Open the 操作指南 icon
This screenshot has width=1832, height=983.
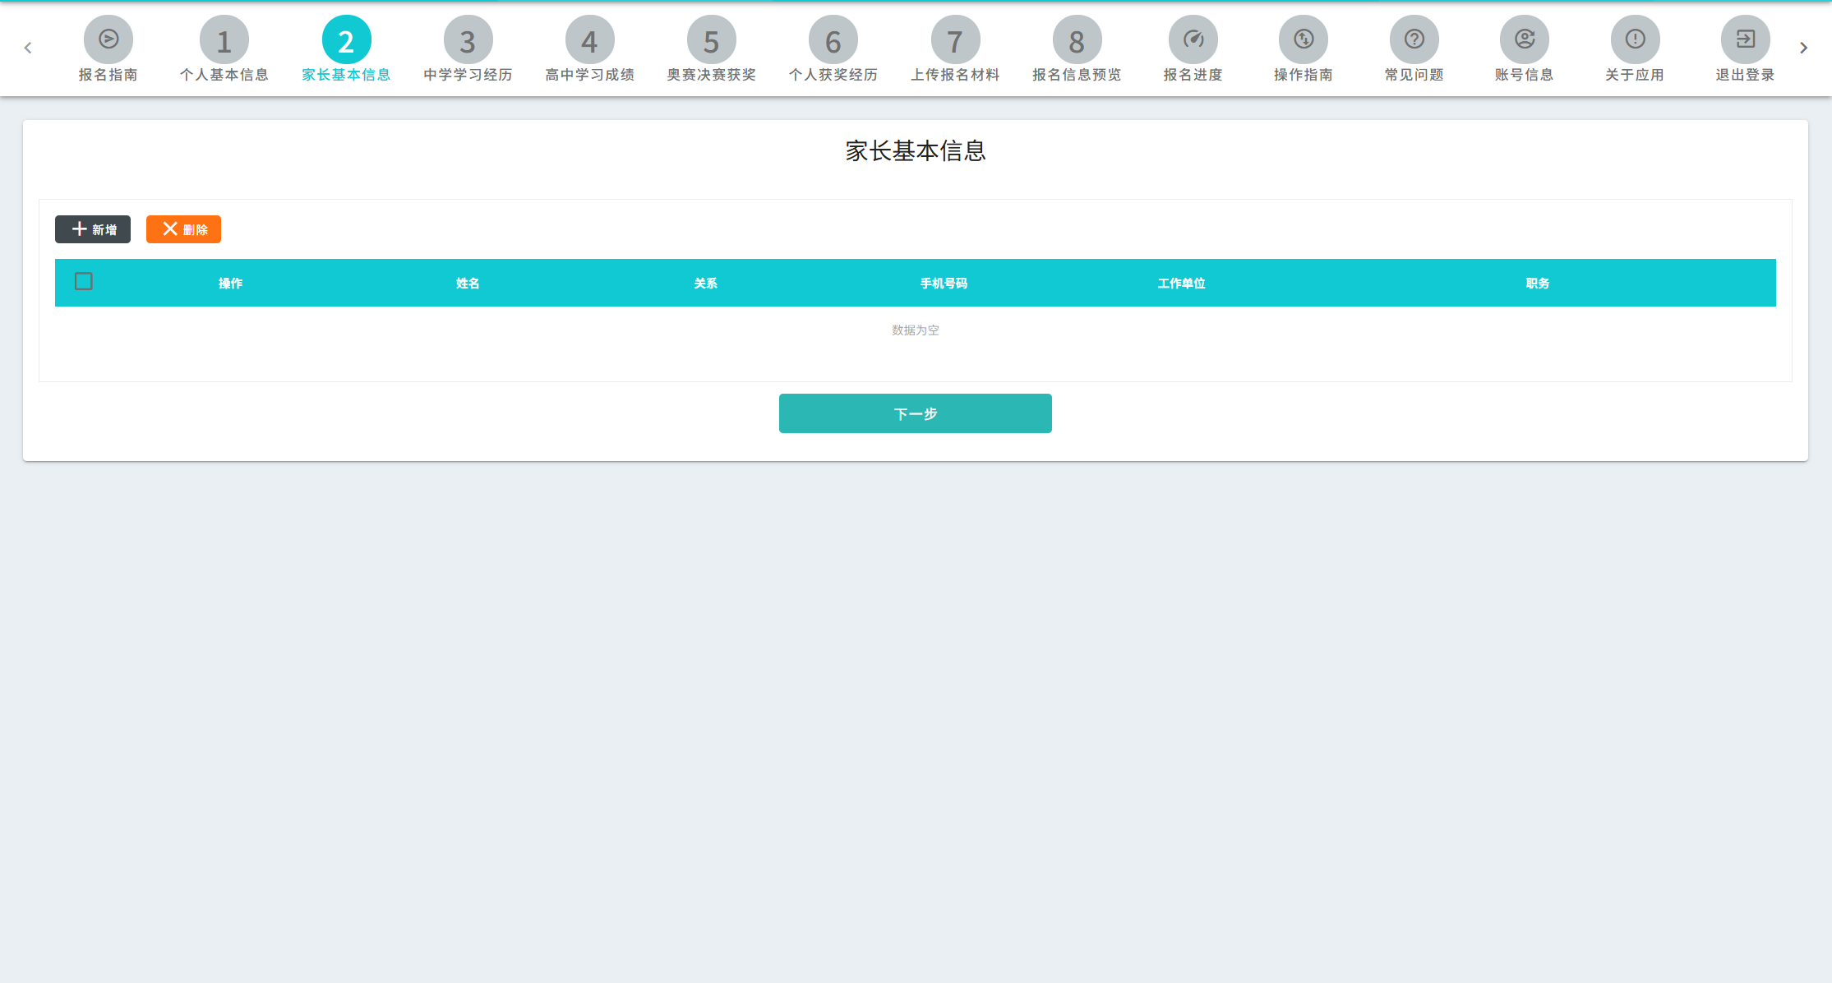[1303, 39]
